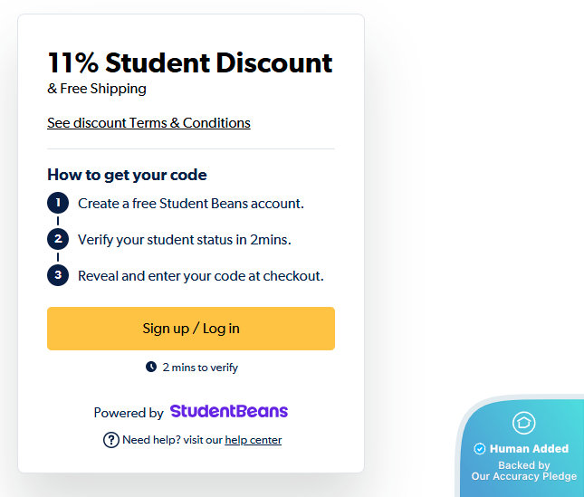Image resolution: width=584 pixels, height=497 pixels.
Task: Click the house icon in the badge
Action: pos(524,423)
